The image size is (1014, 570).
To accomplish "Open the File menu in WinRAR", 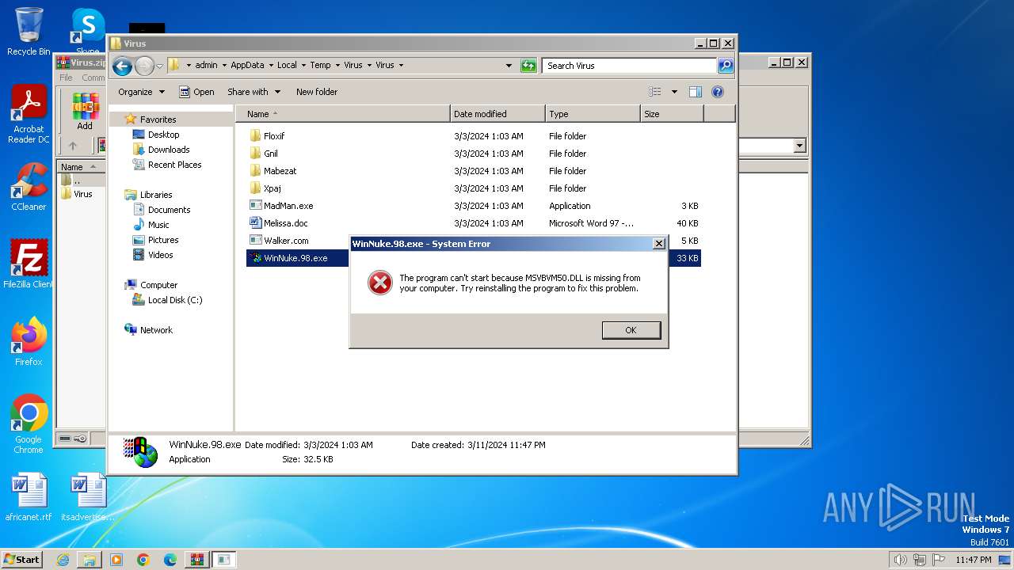I will 66,78.
